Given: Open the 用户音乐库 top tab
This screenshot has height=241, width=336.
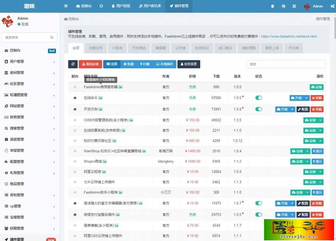Looking at the screenshot, I should click(150, 6).
